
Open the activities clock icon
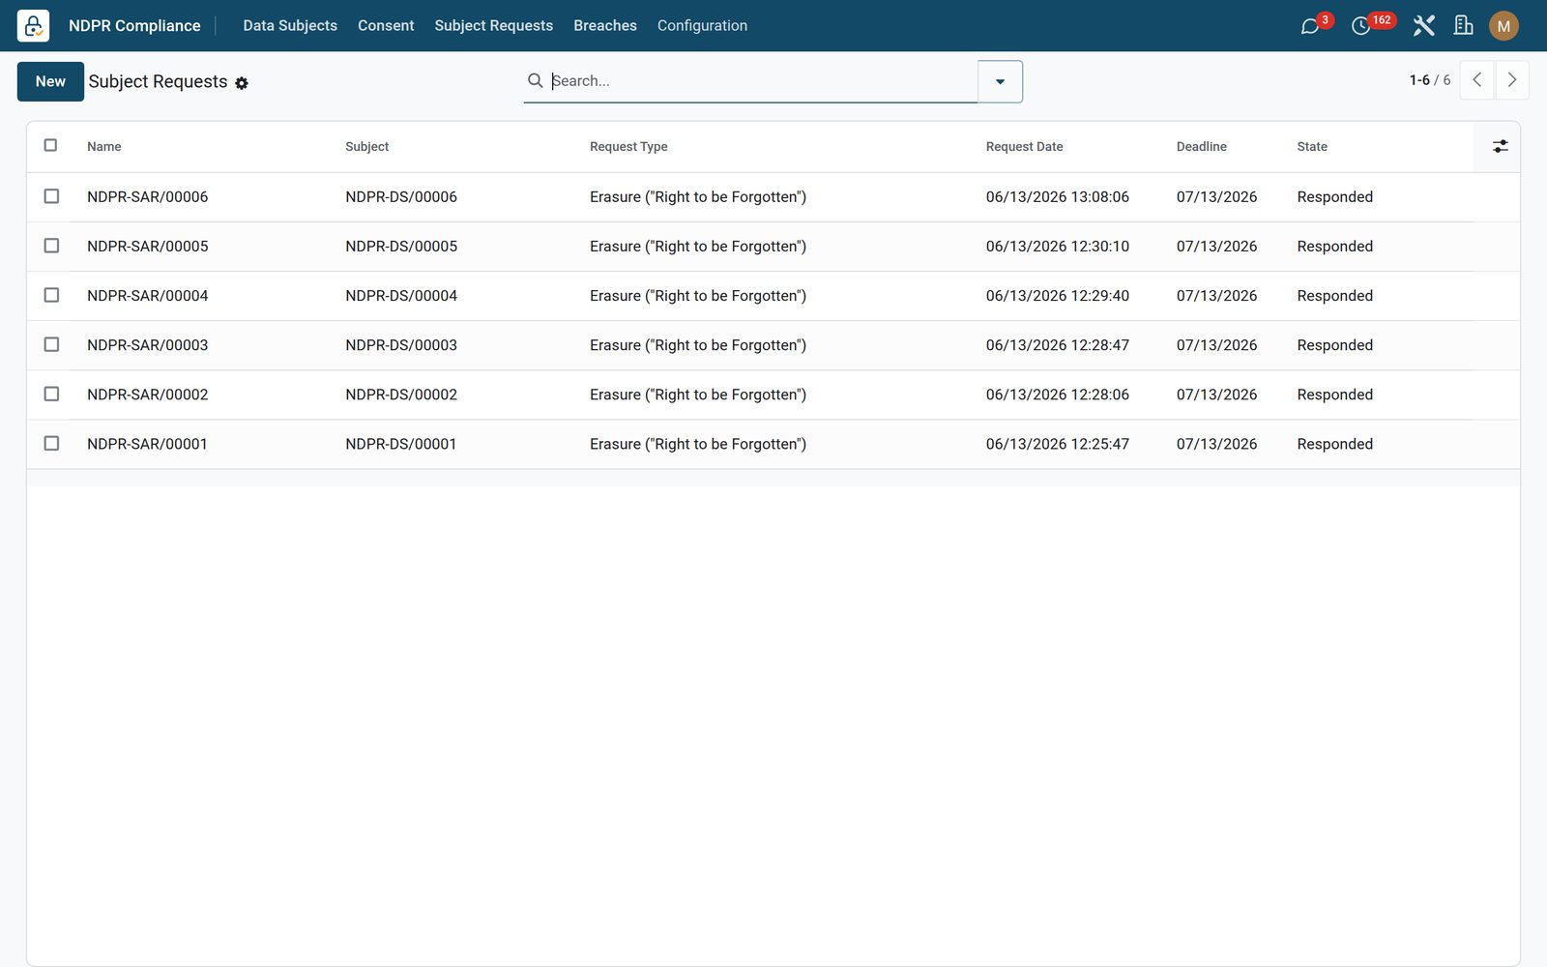point(1360,26)
